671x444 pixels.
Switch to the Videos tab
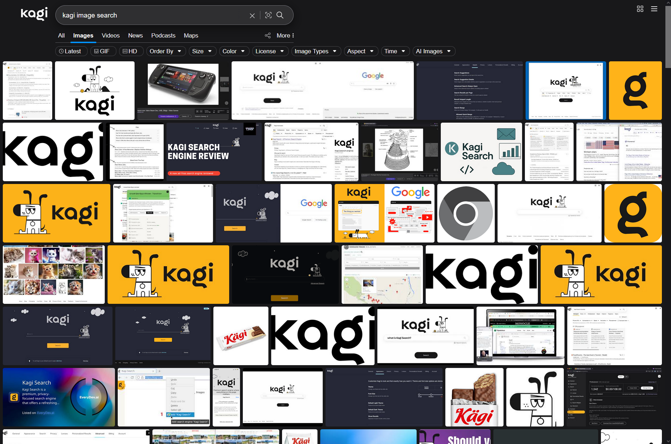coord(110,35)
